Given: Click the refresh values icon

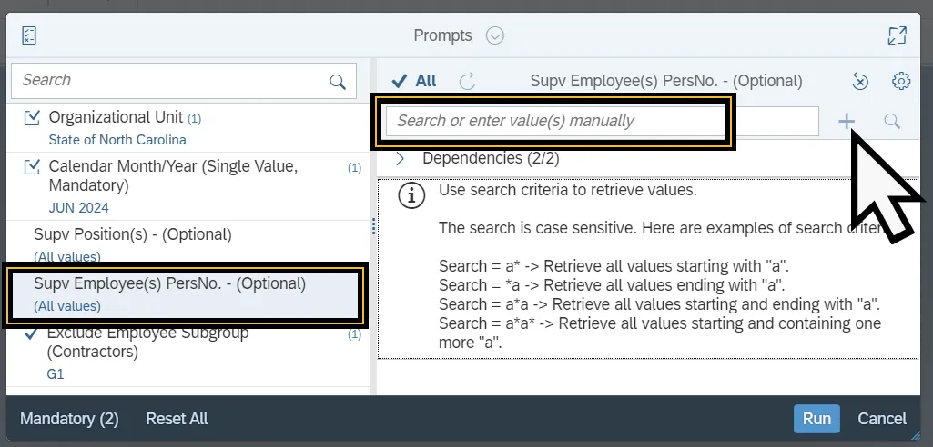Looking at the screenshot, I should click(x=468, y=82).
